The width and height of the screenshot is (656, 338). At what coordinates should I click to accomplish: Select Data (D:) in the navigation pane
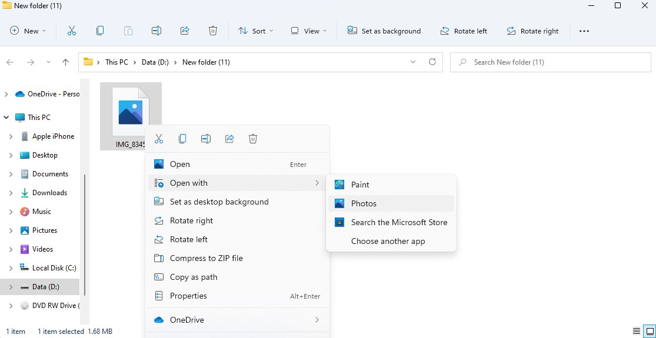point(40,287)
